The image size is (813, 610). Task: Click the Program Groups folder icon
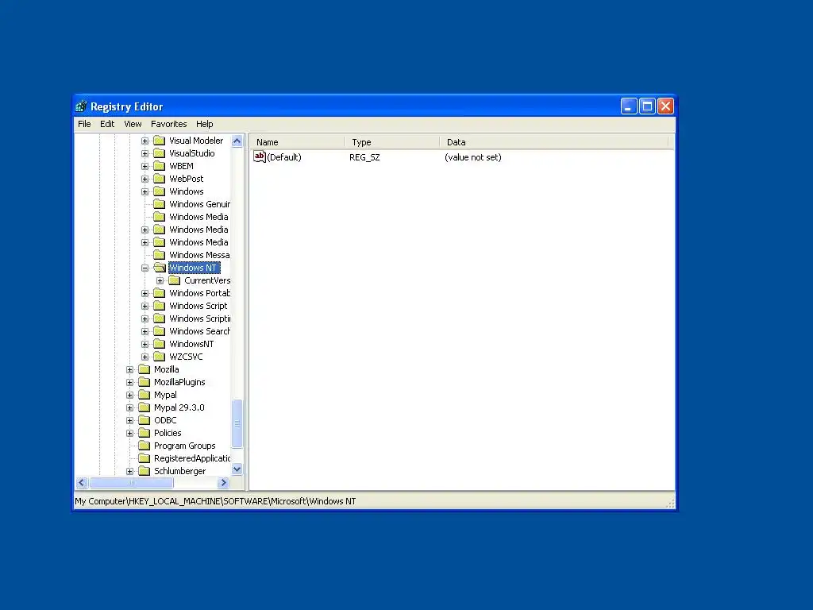[144, 446]
